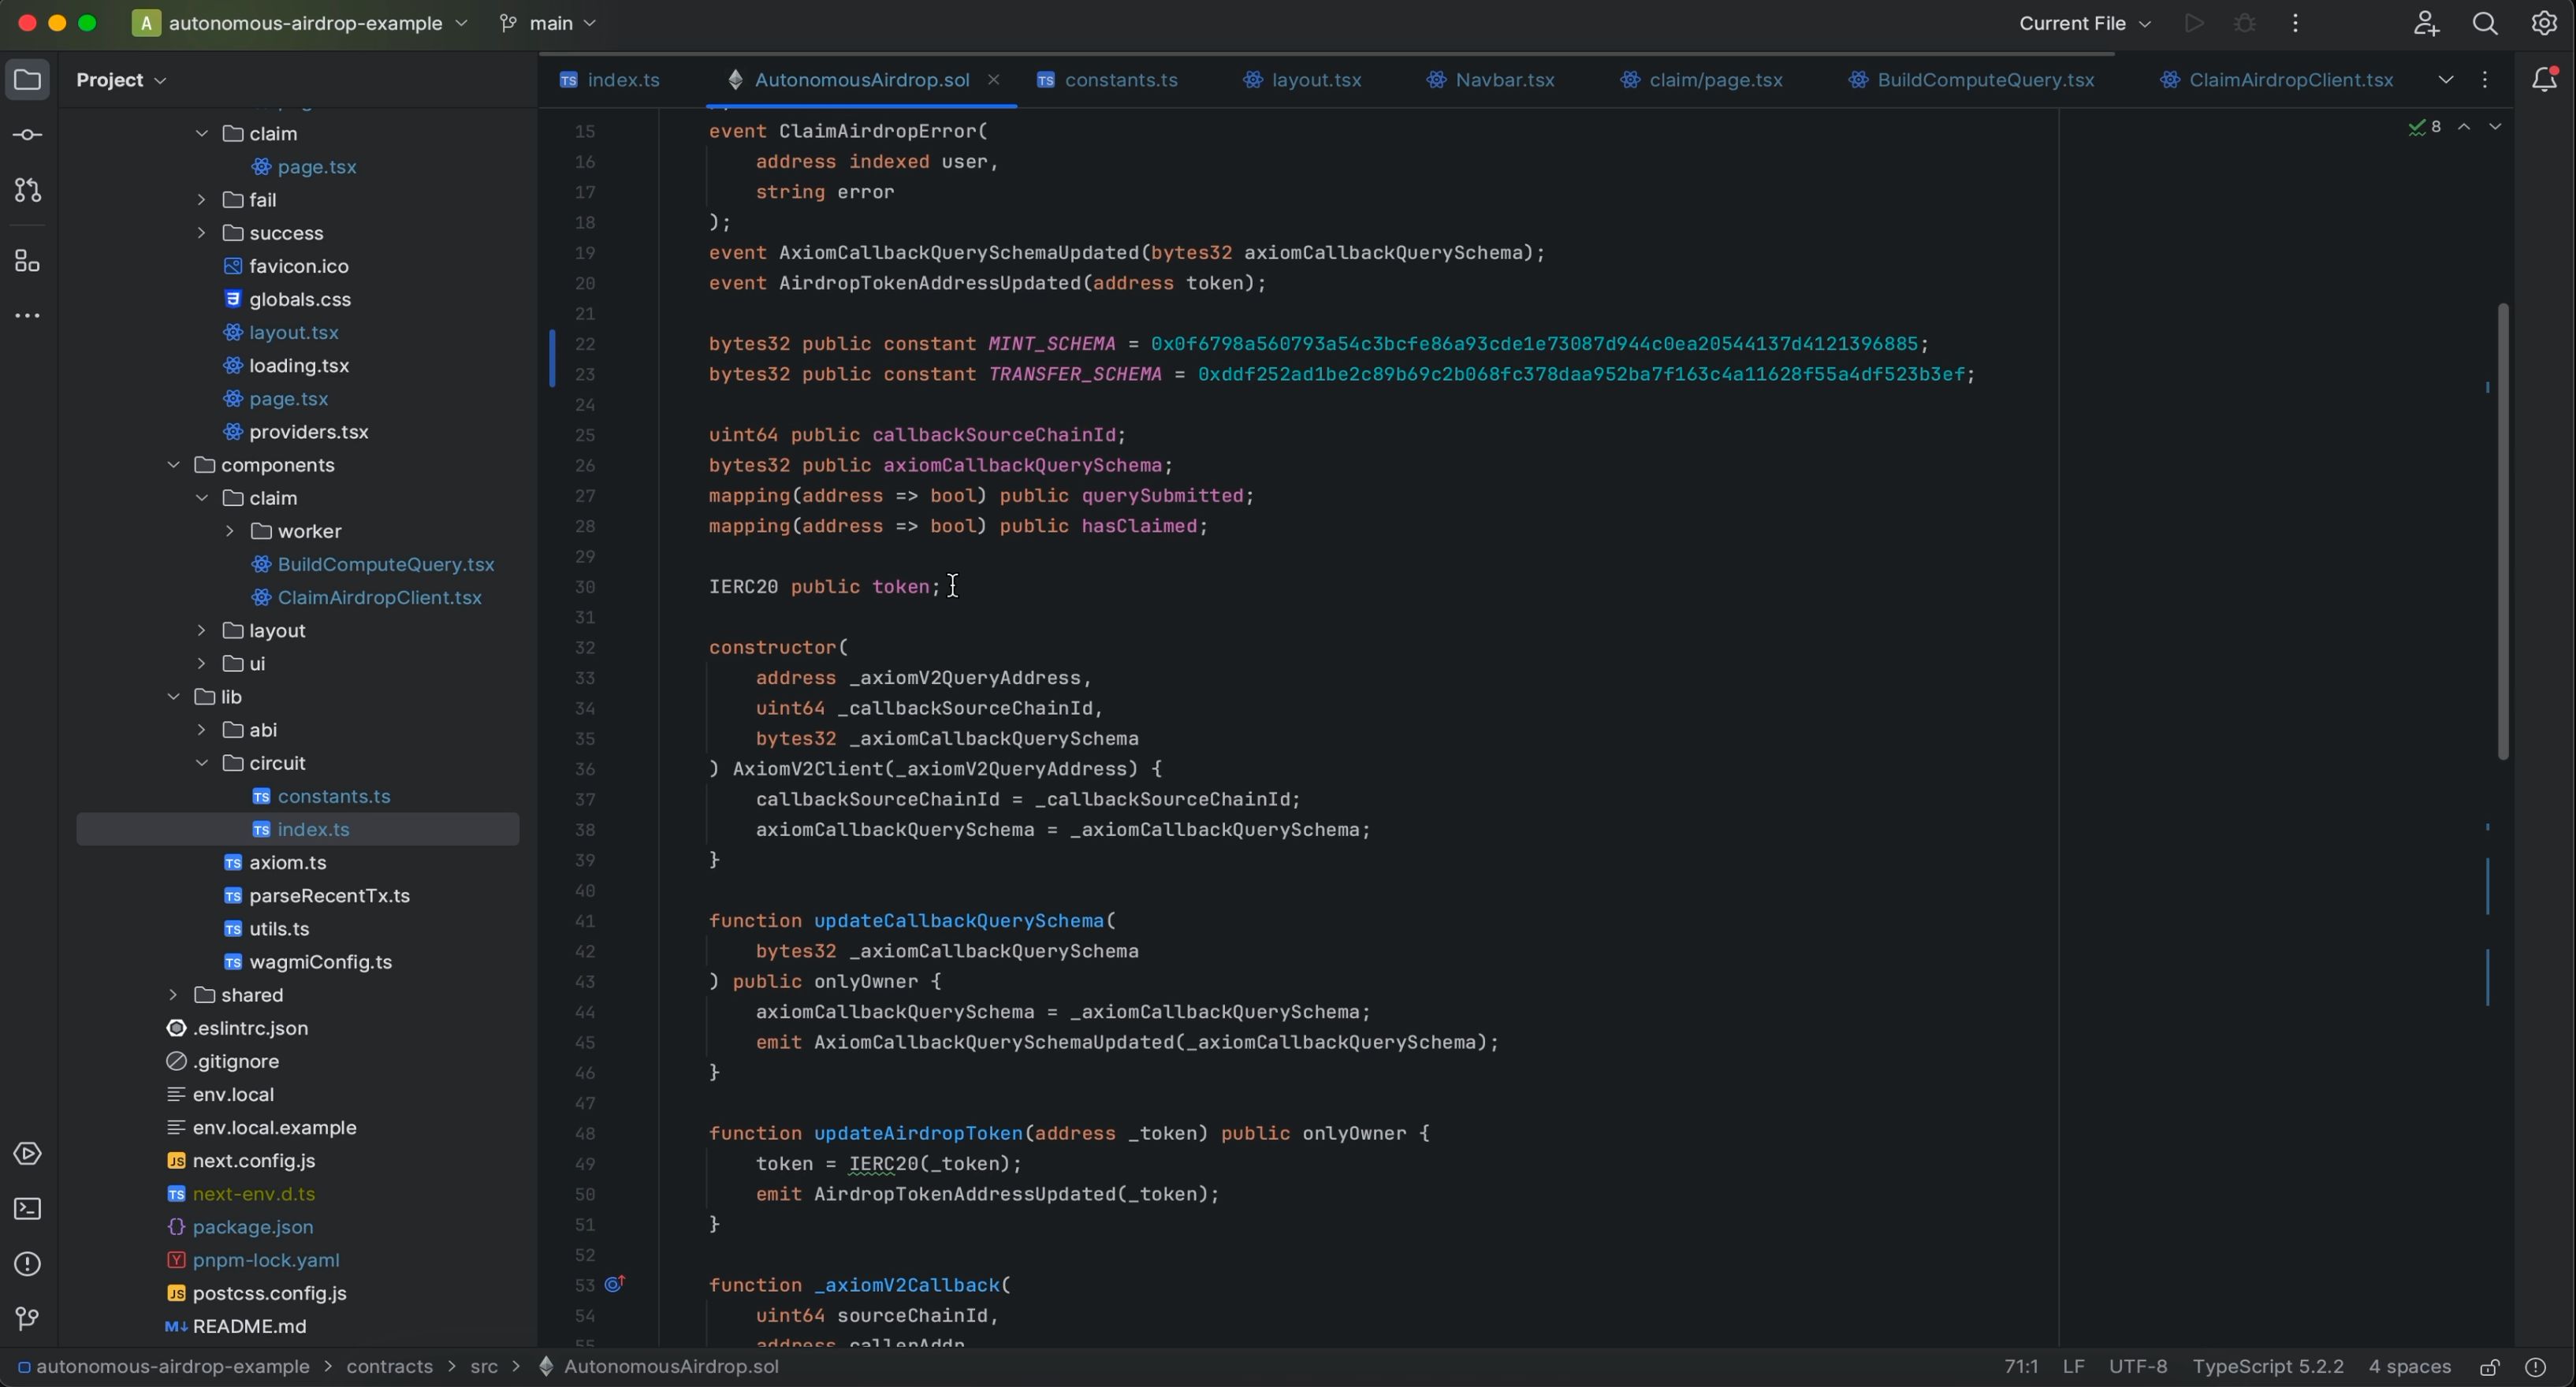Open .eslintrc.json in project tree
2576x1387 pixels.
coord(250,1028)
